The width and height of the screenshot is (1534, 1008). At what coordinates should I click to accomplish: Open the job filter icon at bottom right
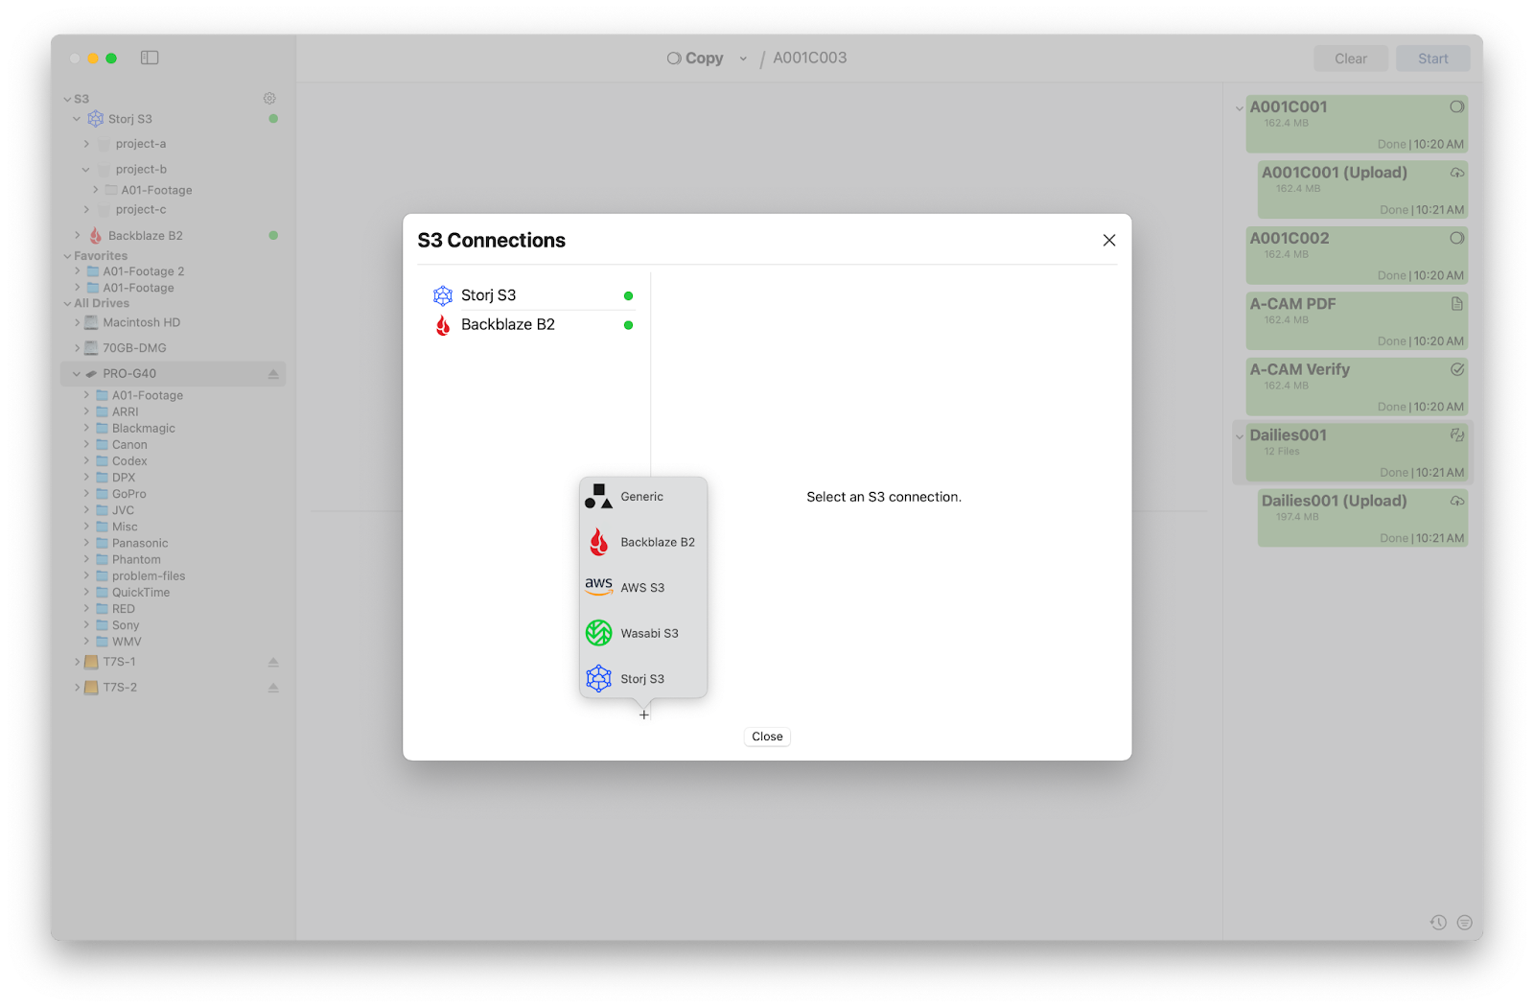coord(1465,923)
